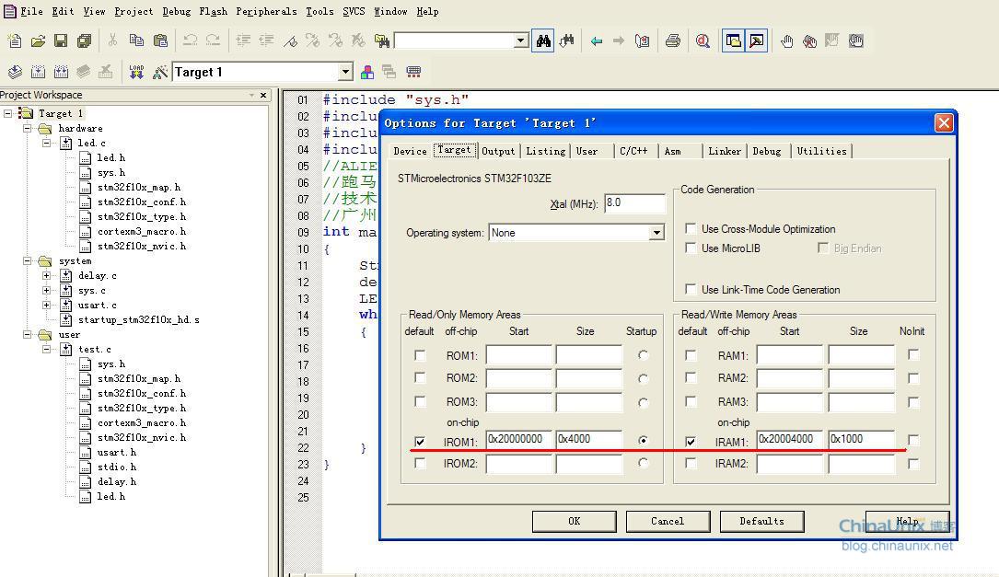The height and width of the screenshot is (577, 999).
Task: Enable Use MicroLIB checkbox
Action: click(x=691, y=248)
